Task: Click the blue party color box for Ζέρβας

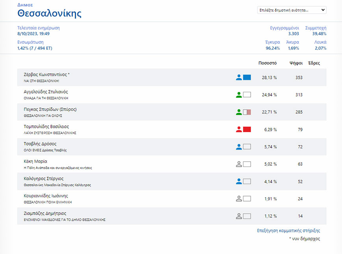Action: (x=247, y=77)
